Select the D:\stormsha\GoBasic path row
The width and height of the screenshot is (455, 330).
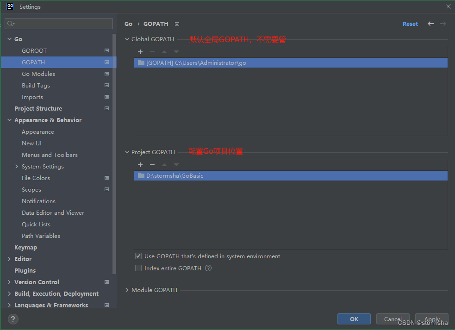click(291, 175)
